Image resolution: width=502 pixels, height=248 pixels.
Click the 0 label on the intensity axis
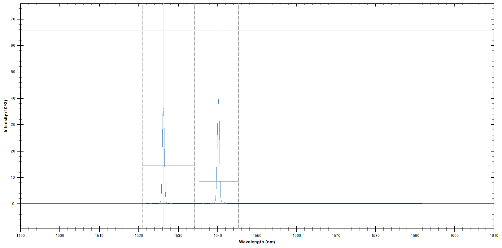tap(13, 204)
